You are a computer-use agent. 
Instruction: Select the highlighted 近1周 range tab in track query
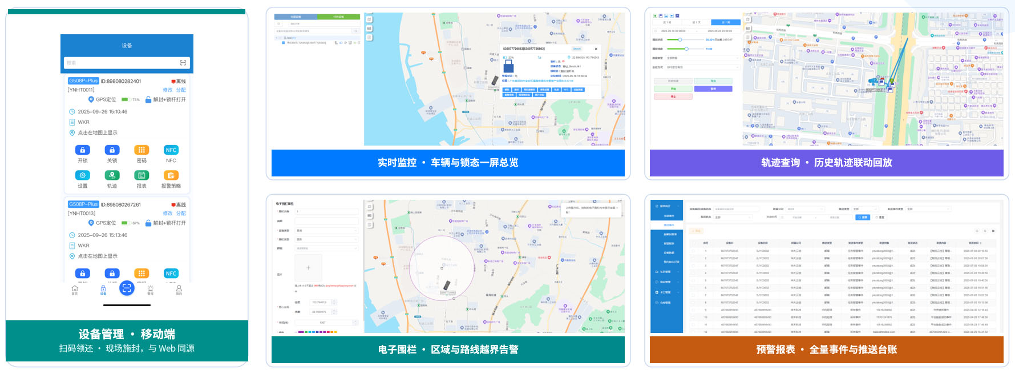click(726, 22)
